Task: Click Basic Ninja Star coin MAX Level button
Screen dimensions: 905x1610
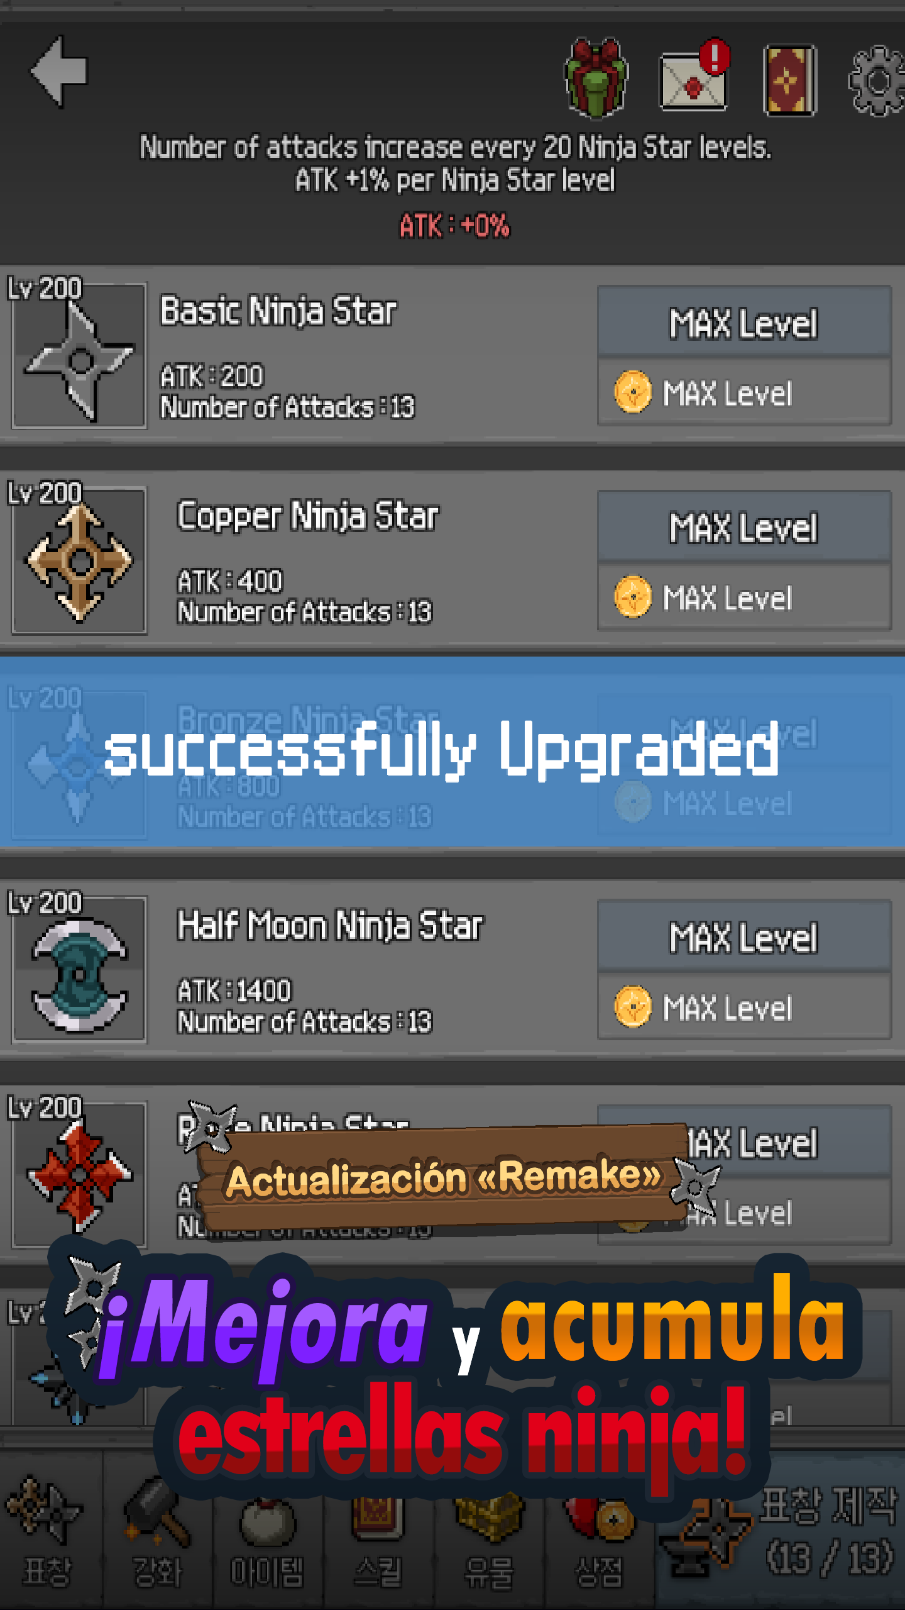Action: click(744, 393)
